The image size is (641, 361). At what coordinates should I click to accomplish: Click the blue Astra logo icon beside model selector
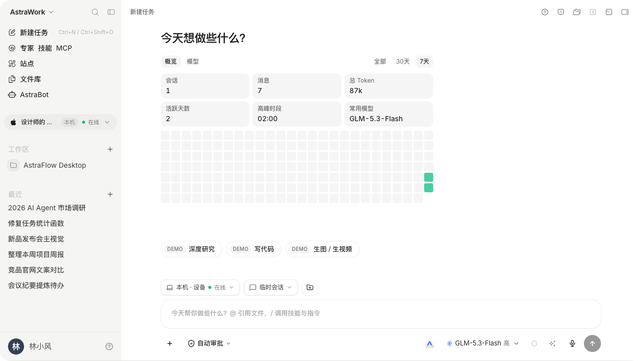click(x=430, y=343)
